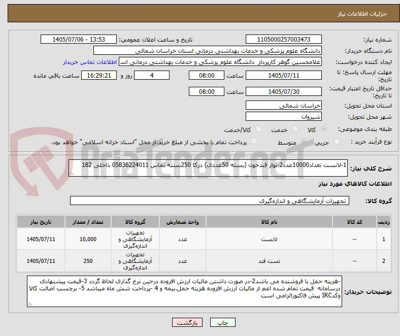Select the کالا/خدمت radio button
The image size is (400, 336).
pyautogui.click(x=258, y=129)
